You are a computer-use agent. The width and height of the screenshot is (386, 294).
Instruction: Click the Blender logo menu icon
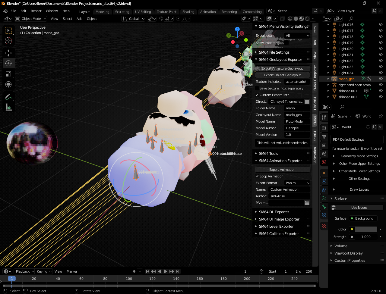[x=5, y=11]
